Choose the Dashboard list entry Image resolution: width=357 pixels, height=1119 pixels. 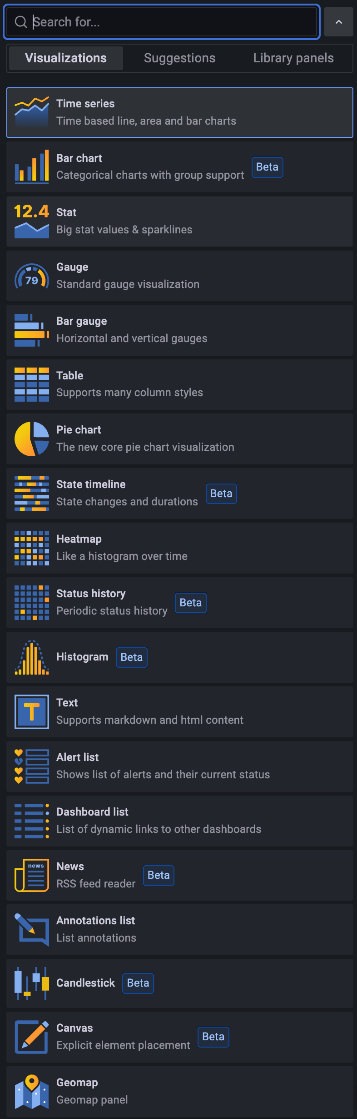click(180, 821)
